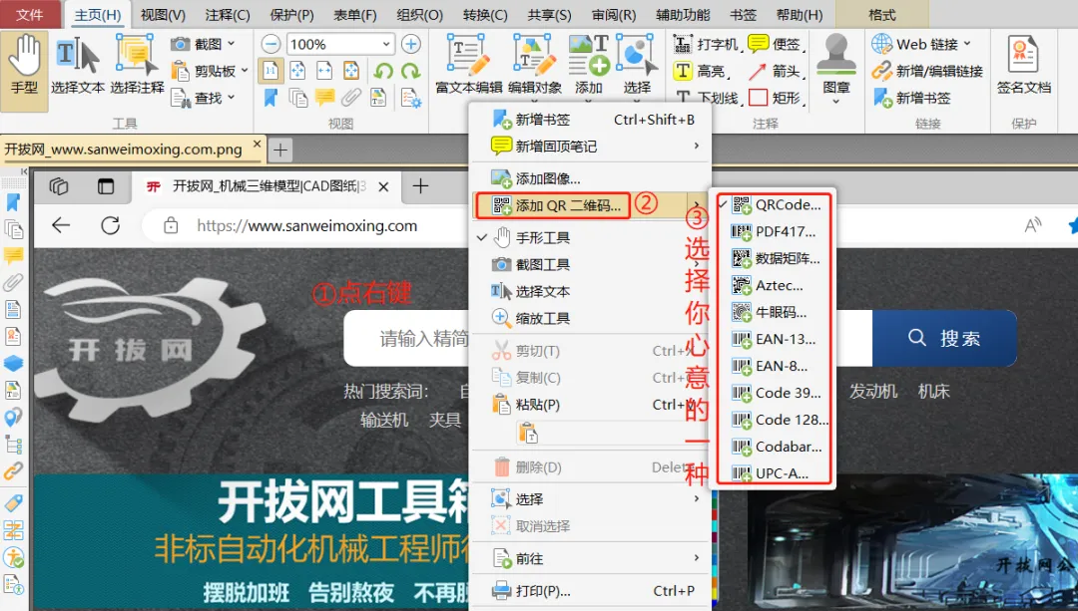Rotate view counterclockwise green arrow
Screen dimensions: 1078x611
coord(383,71)
